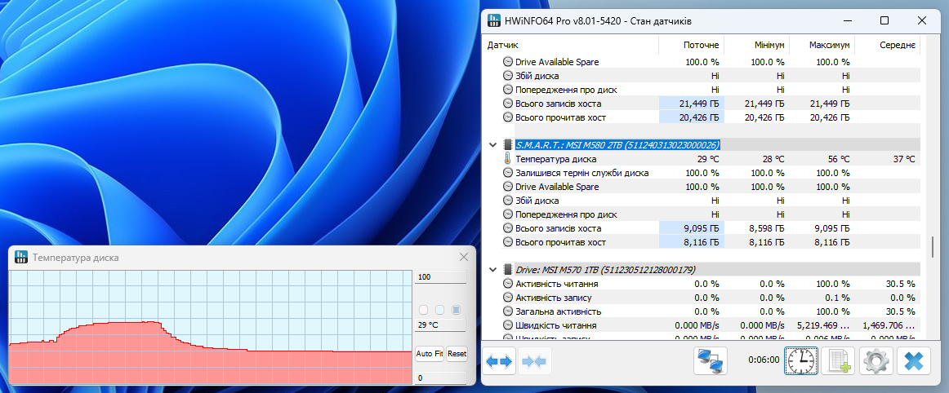Click the shrink columns inward arrows button

(x=534, y=361)
